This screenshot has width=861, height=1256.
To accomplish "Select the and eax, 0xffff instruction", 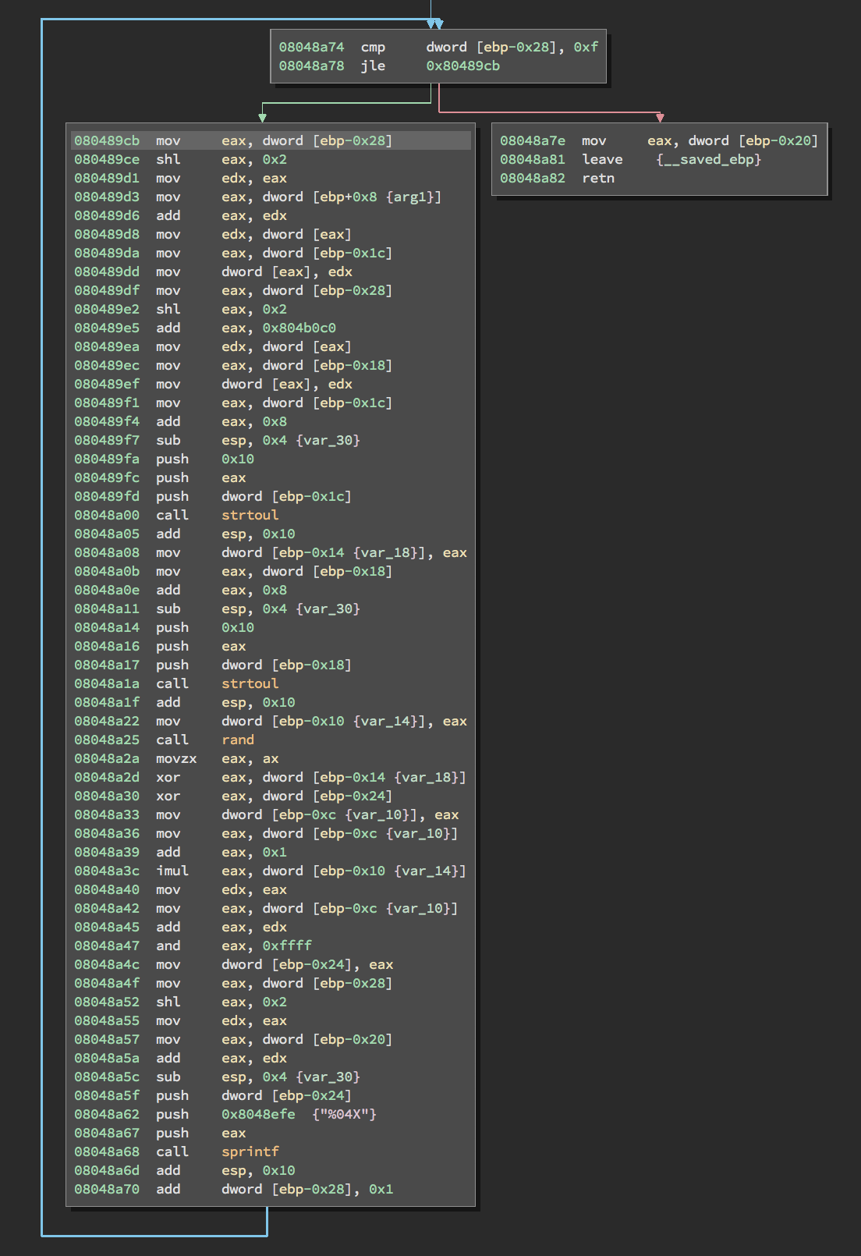I will click(x=193, y=946).
